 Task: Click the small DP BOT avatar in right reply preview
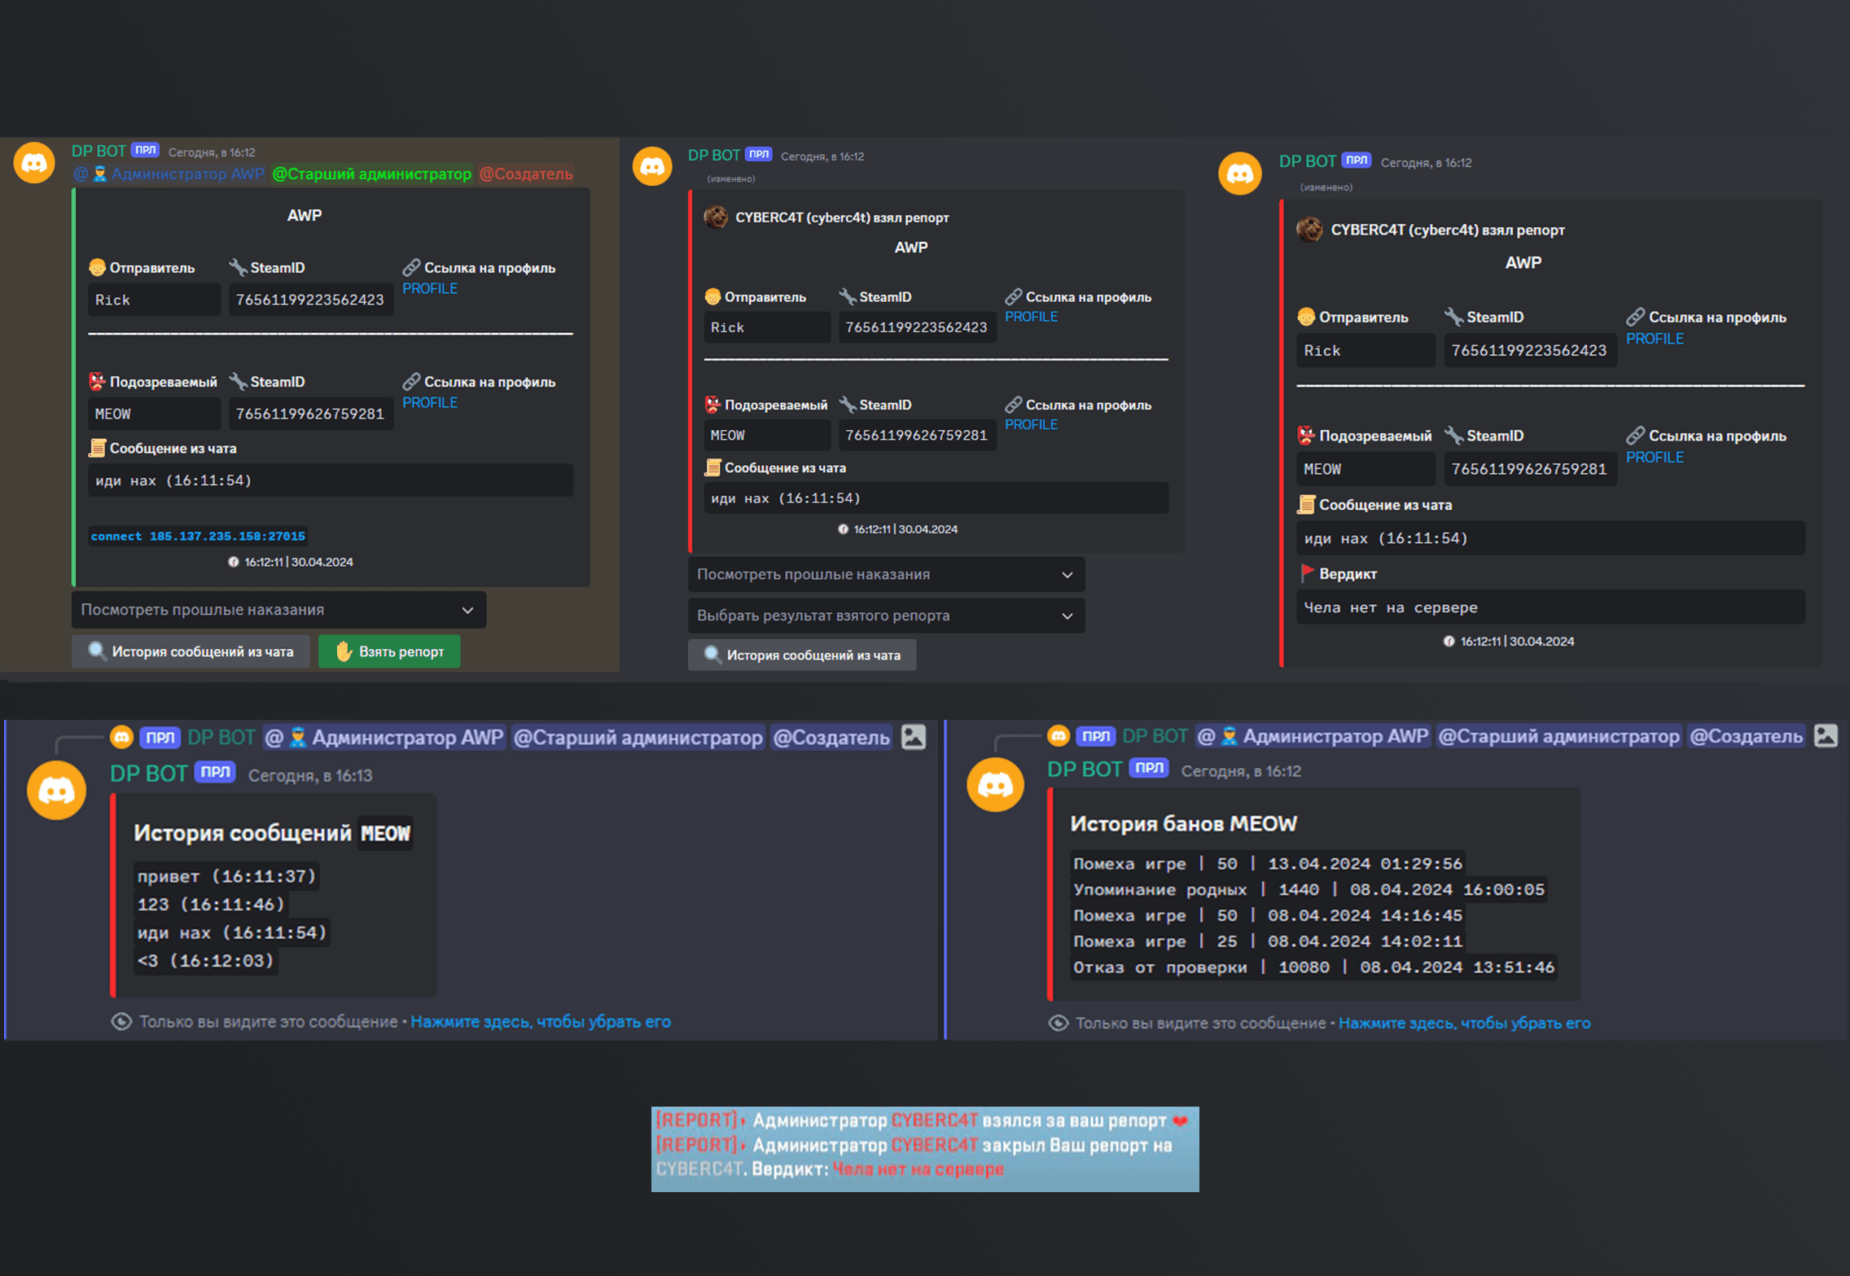point(1058,736)
